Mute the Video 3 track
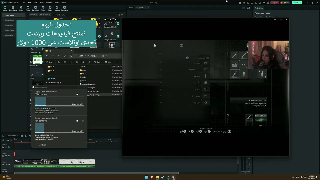 tap(6, 147)
